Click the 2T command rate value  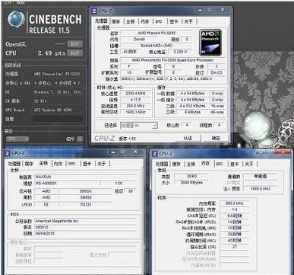point(234,247)
